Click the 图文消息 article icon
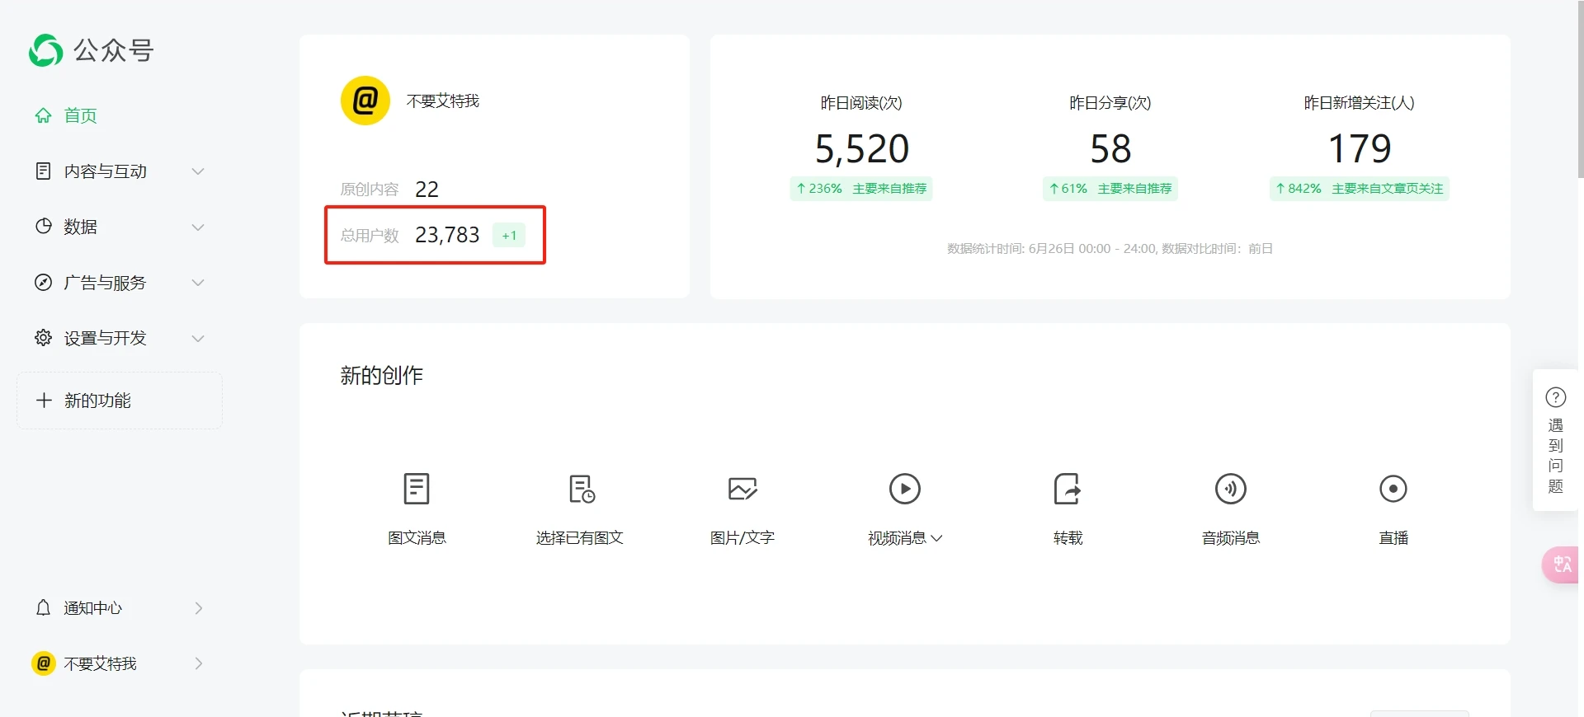 coord(417,489)
